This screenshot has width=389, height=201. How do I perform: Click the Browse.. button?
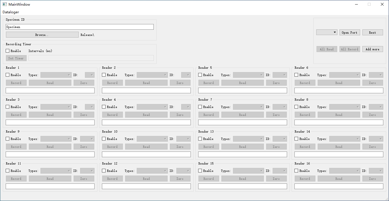click(42, 35)
